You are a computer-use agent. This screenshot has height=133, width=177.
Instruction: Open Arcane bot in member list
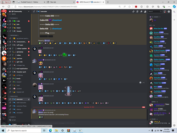click(x=160, y=33)
